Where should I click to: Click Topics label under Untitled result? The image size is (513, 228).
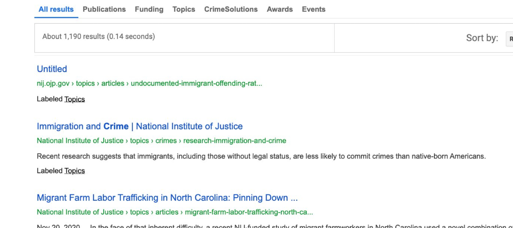[74, 99]
